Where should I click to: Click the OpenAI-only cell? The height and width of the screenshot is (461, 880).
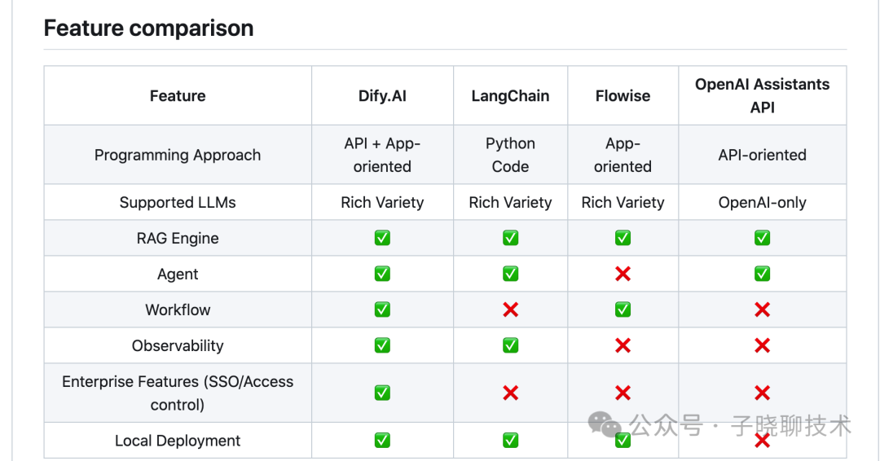point(762,203)
